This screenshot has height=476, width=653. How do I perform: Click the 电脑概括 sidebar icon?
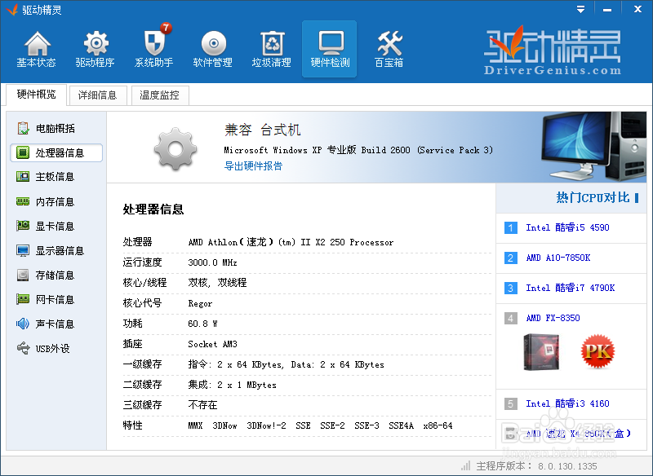coord(23,128)
